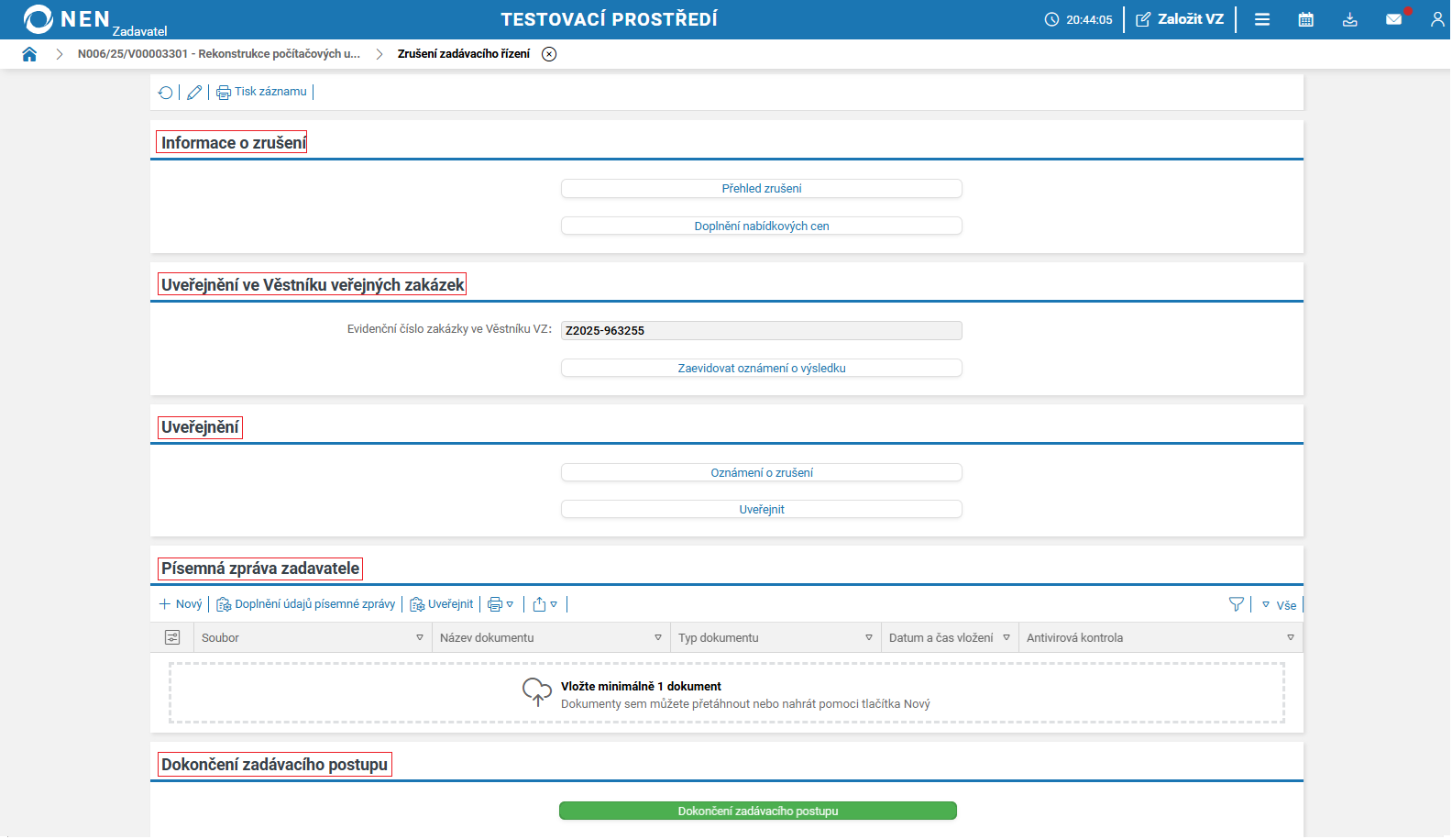
Task: Open the table column settings icon
Action: 172,637
